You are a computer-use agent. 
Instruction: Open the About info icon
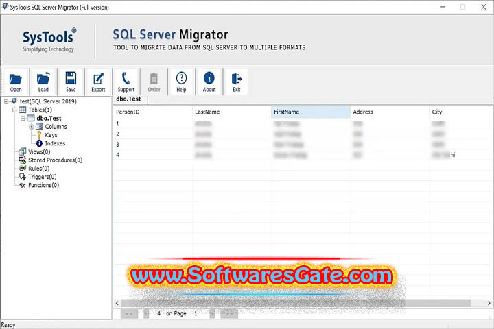[x=209, y=82]
